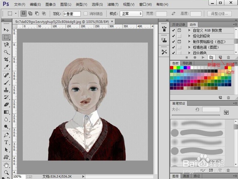Choose Intersect with Selection mode

tap(44, 14)
